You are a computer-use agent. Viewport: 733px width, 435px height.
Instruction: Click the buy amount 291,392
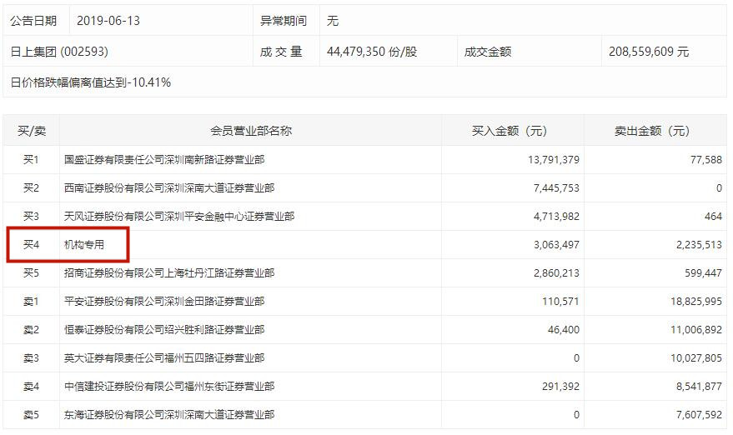(x=560, y=387)
